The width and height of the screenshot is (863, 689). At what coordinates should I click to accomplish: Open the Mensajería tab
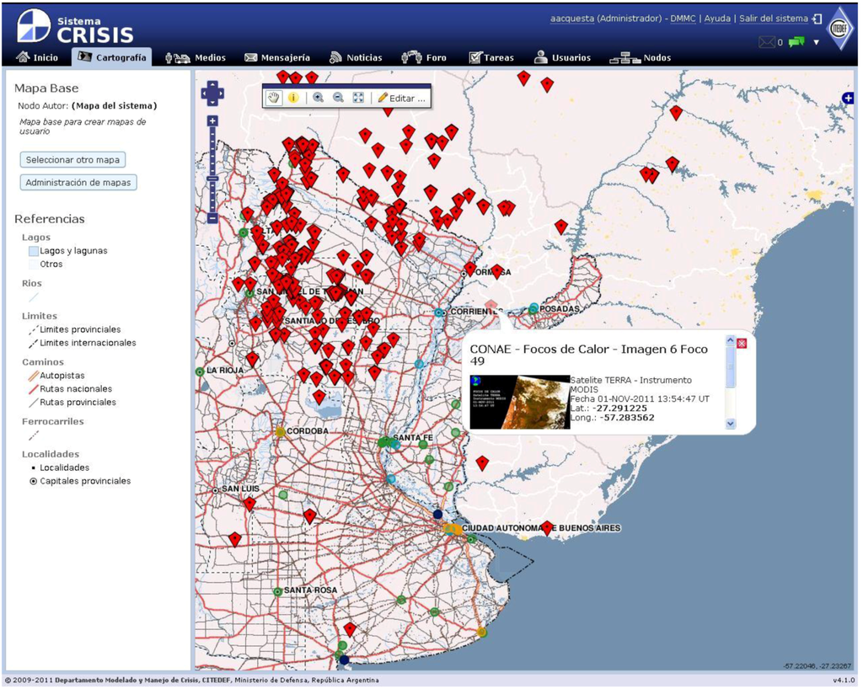tap(277, 58)
